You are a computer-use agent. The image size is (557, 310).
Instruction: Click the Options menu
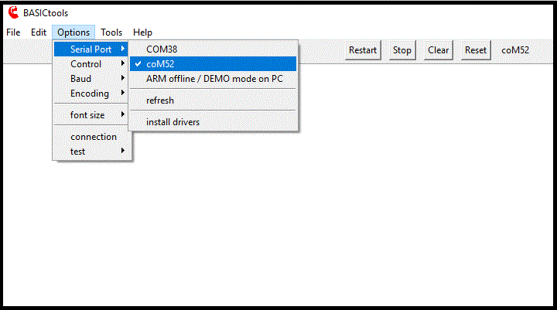(x=73, y=32)
